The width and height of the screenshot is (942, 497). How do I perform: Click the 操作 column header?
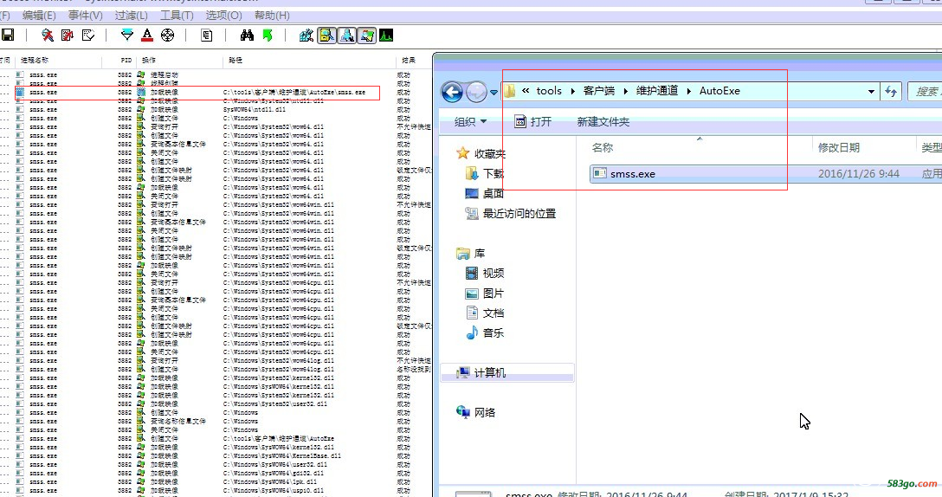pos(149,60)
